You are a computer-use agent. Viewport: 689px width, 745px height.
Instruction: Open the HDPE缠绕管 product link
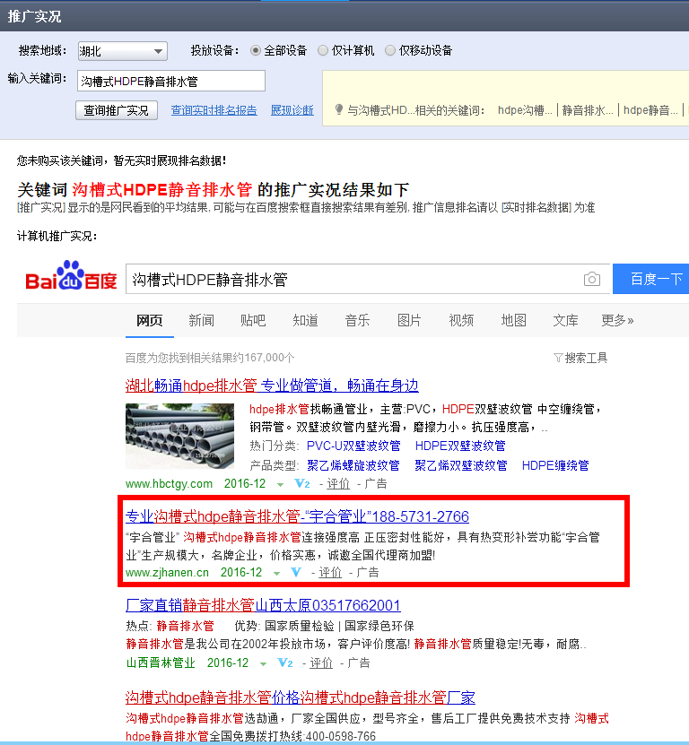(x=555, y=465)
